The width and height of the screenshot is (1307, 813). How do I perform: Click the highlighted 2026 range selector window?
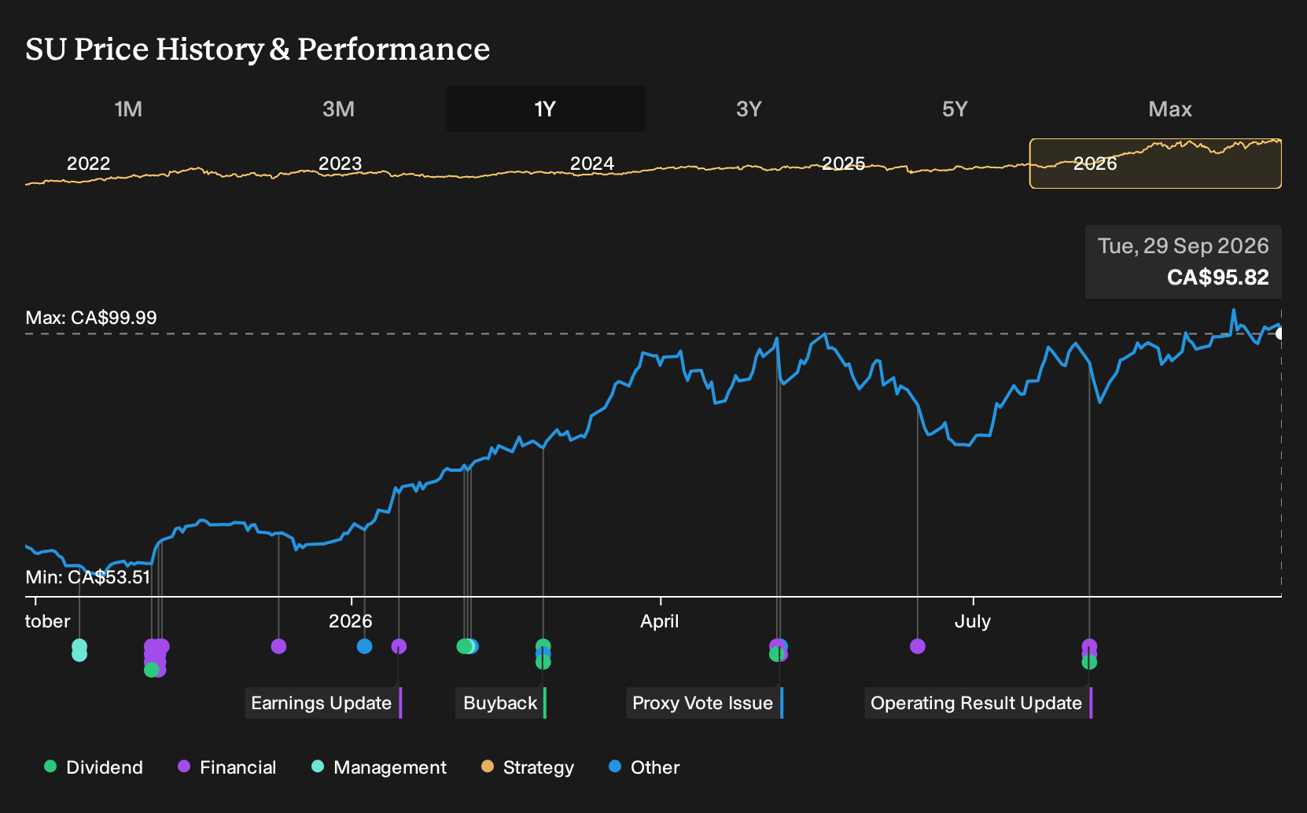coord(1155,164)
